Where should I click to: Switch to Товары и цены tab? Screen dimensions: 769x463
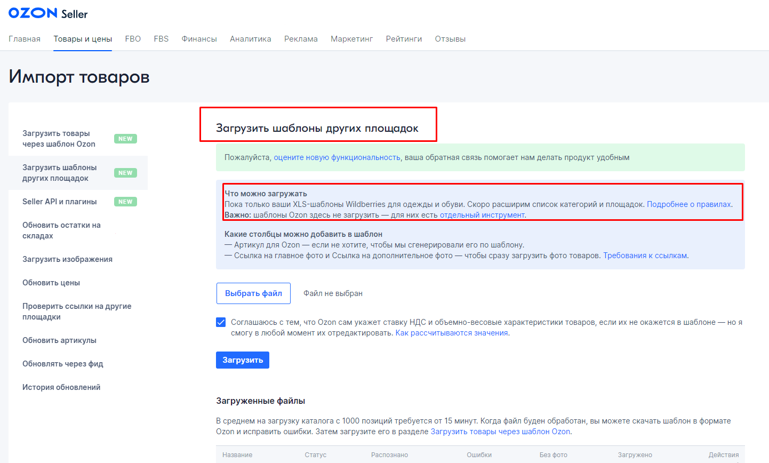[83, 39]
